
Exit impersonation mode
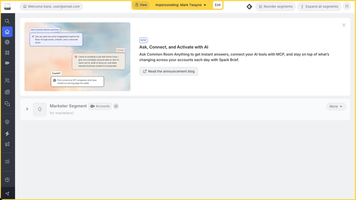pos(217,5)
